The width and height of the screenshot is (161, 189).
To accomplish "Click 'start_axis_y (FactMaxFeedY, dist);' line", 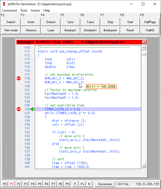I will (x=90, y=152).
